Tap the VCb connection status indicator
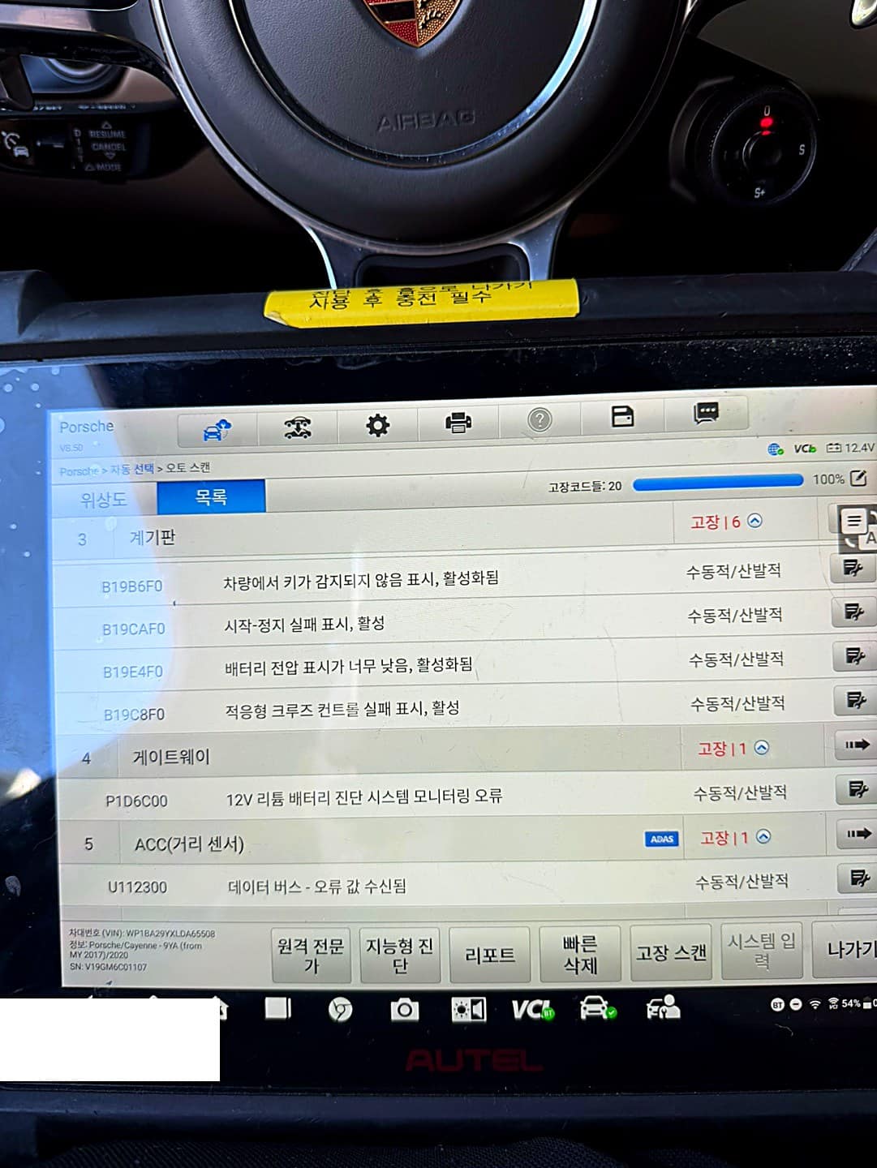Viewport: 877px width, 1168px height. 805,449
